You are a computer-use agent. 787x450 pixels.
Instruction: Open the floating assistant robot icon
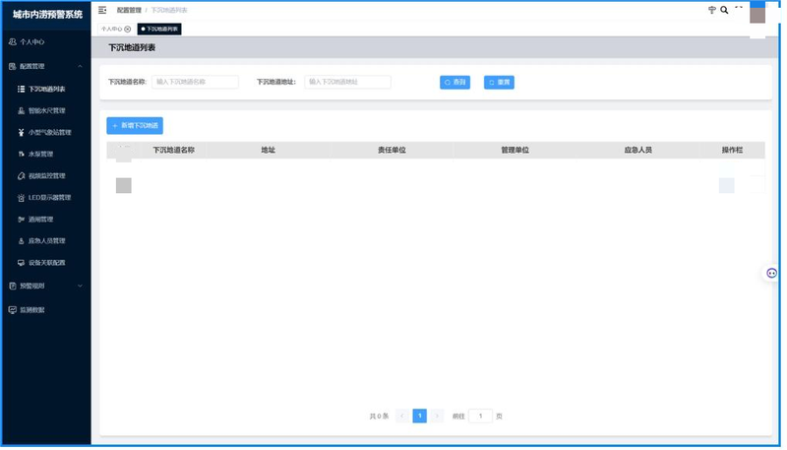771,273
